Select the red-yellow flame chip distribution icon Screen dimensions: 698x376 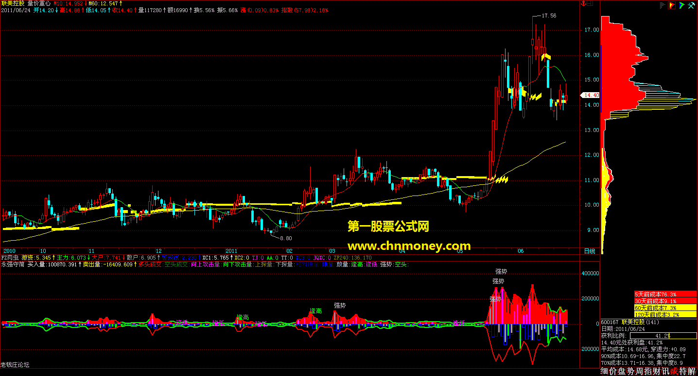[x=672, y=5]
